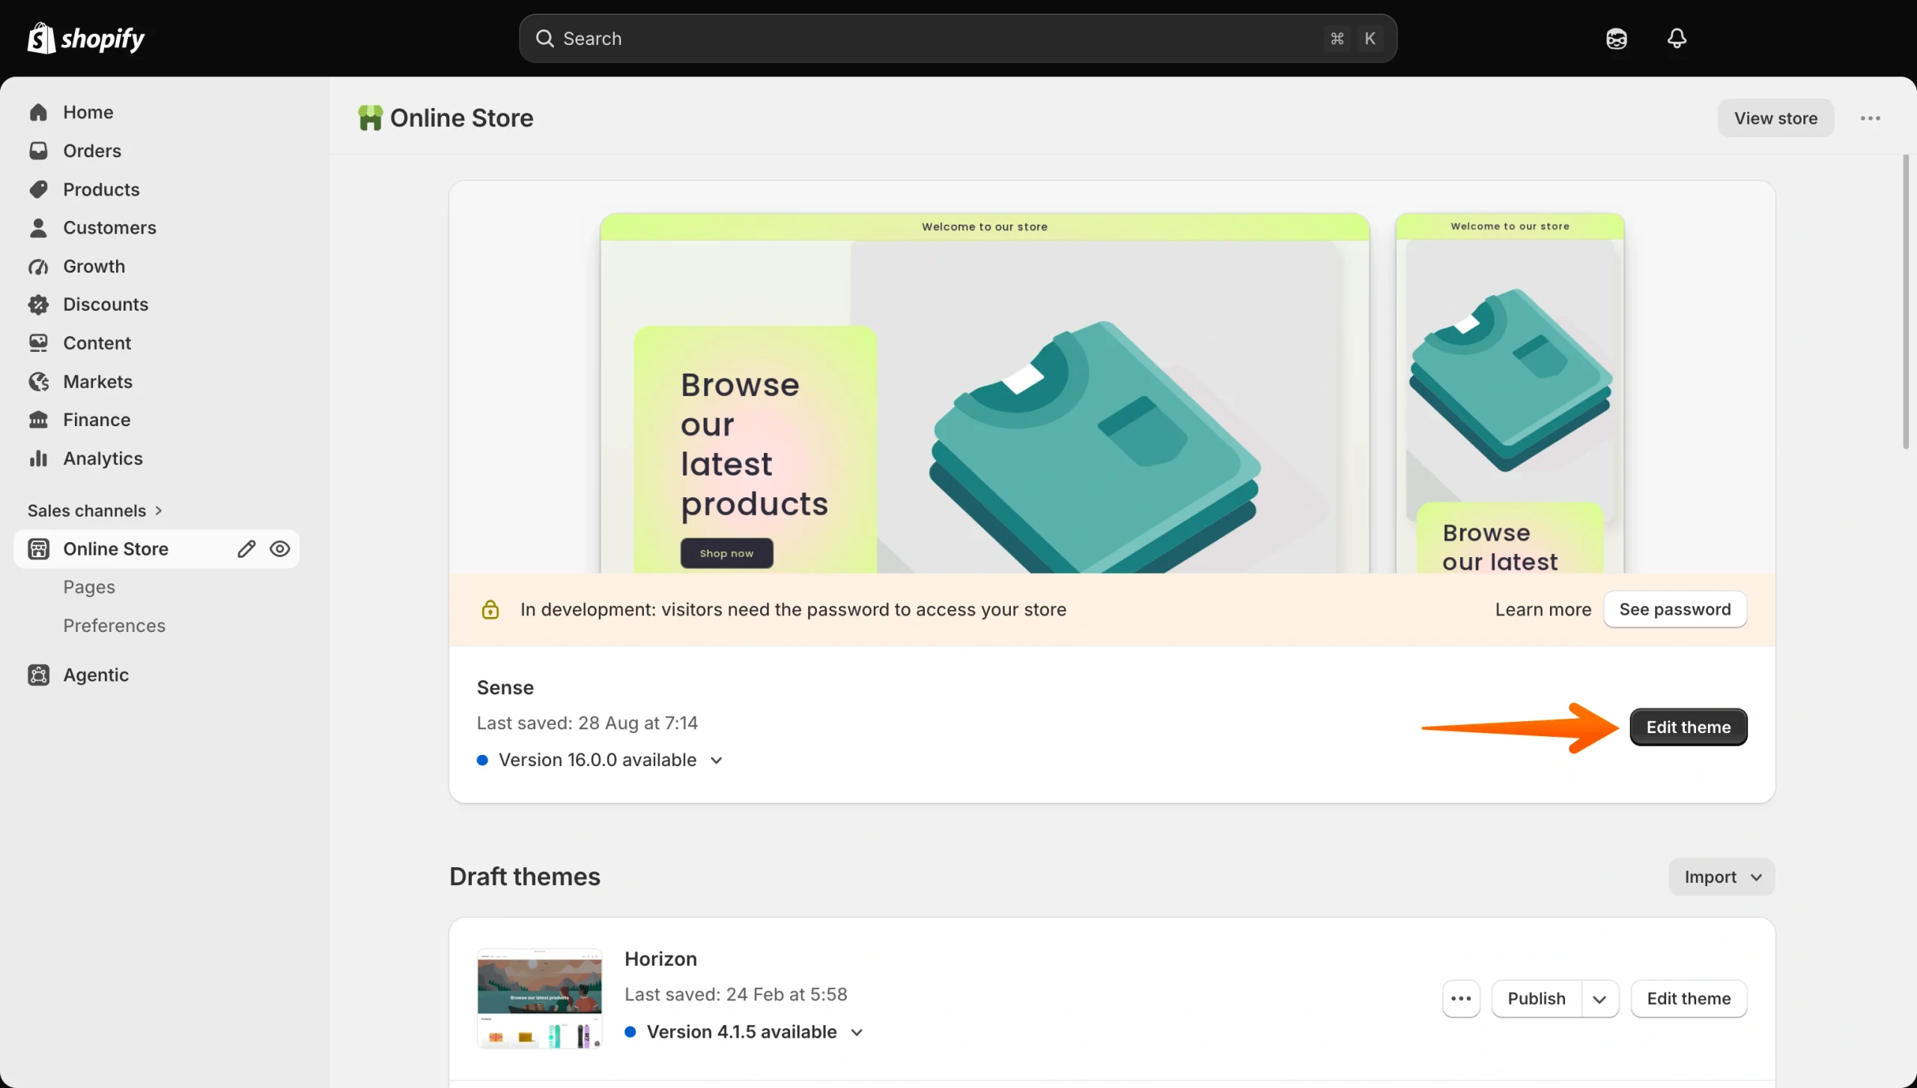Click the Online Store page title
Image resolution: width=1917 pixels, height=1088 pixels.
pyautogui.click(x=461, y=118)
